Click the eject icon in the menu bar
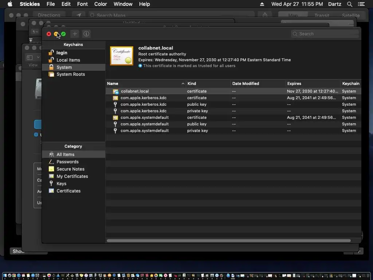The image size is (373, 280). (262, 4)
